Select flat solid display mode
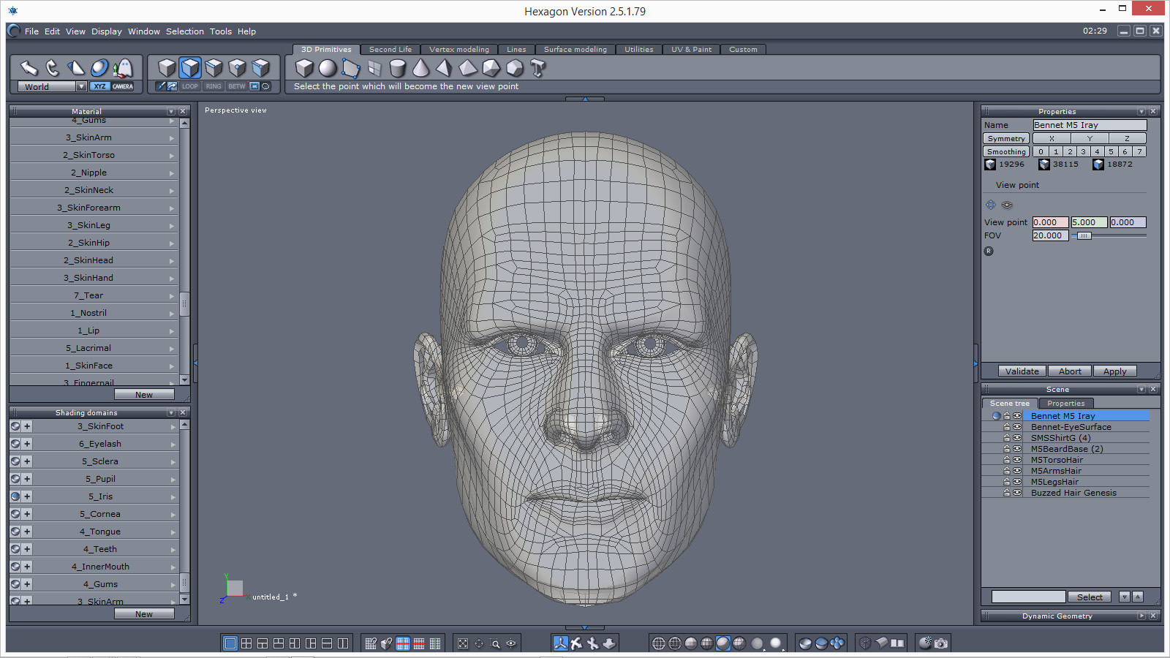Screen dimensions: 1170x658 691,643
